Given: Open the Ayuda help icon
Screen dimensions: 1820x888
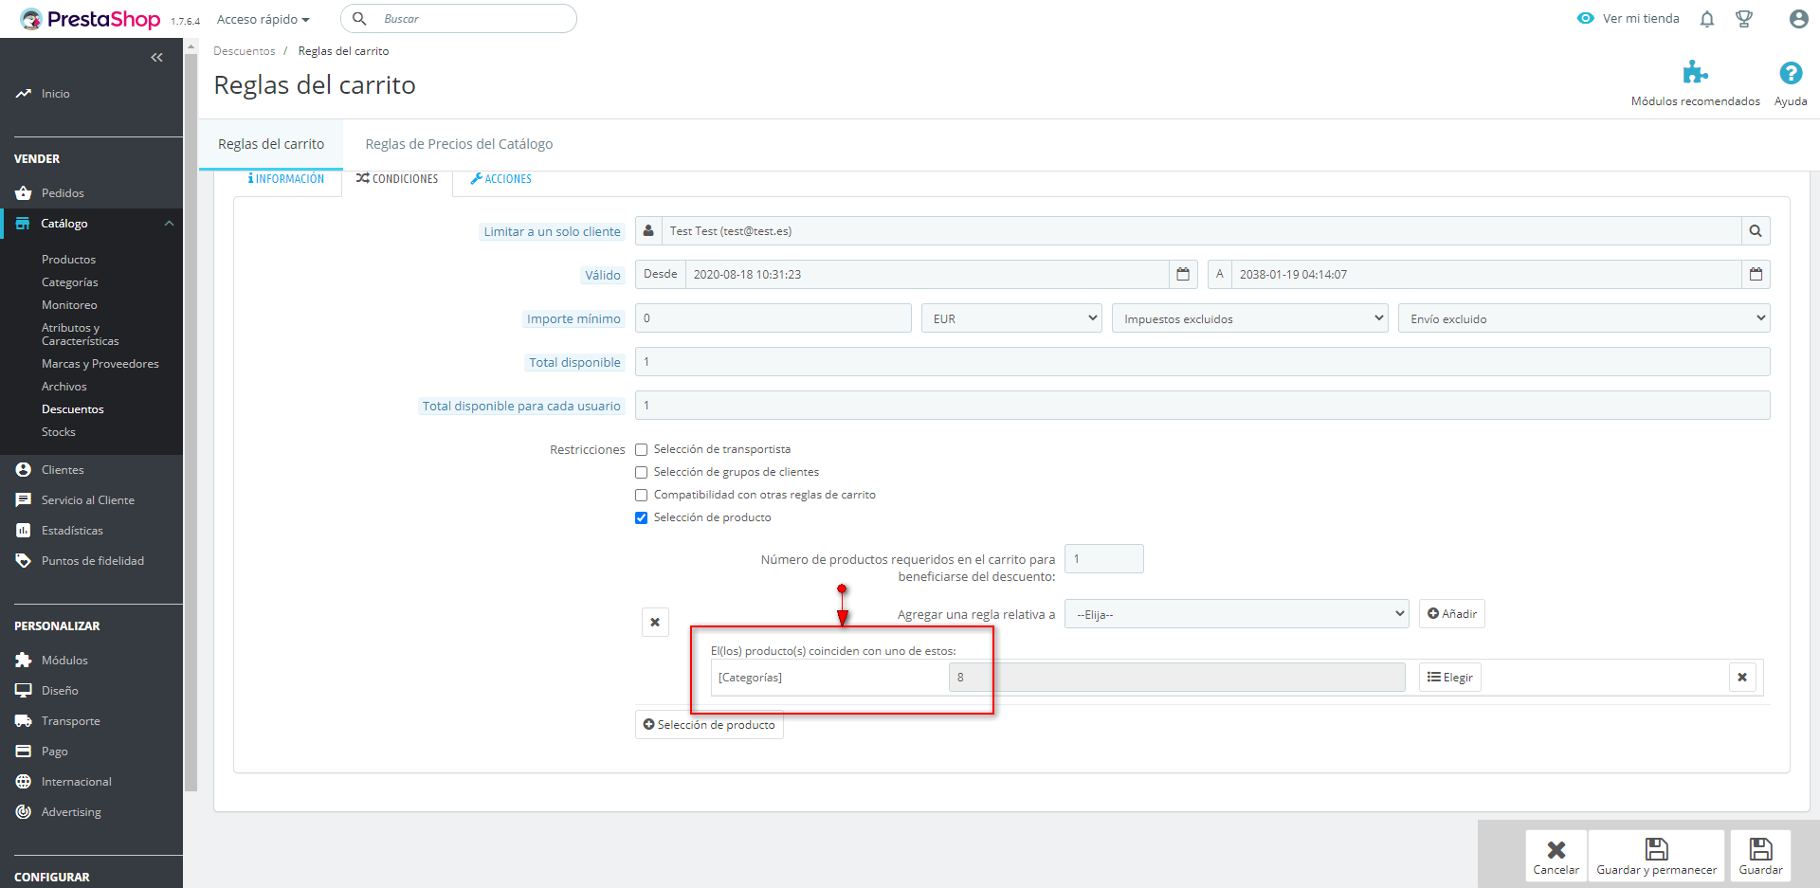Looking at the screenshot, I should pyautogui.click(x=1791, y=73).
